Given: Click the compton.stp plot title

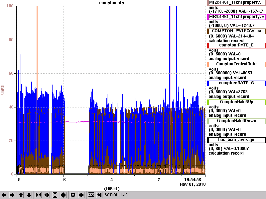Looking at the screenshot, I should point(111,3).
